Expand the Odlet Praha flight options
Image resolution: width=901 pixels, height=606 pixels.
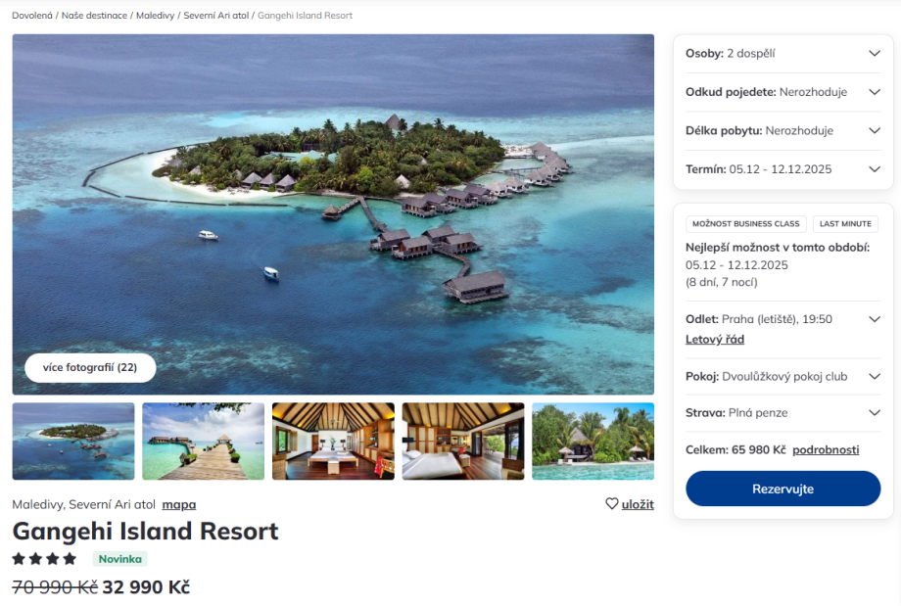[874, 319]
